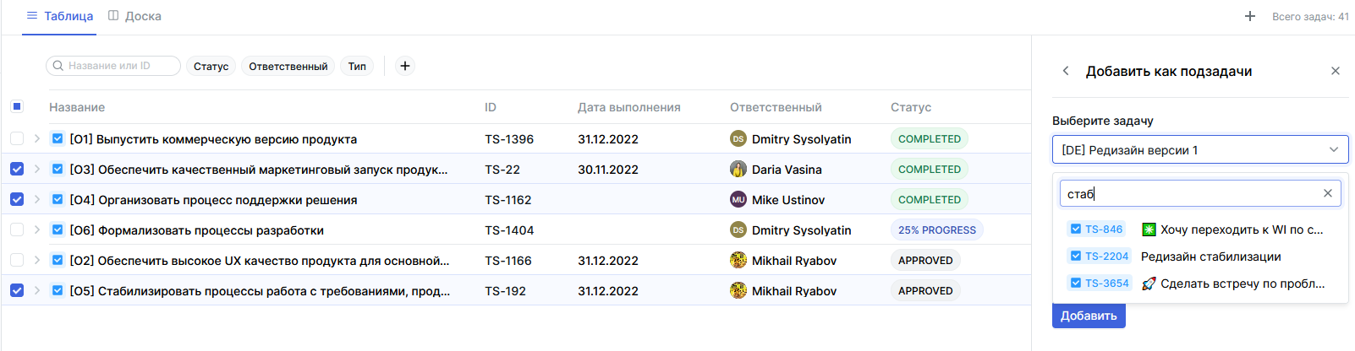The width and height of the screenshot is (1355, 351).
Task: Expand the row for task [O6] Формализовать процессы
Action: [x=37, y=229]
